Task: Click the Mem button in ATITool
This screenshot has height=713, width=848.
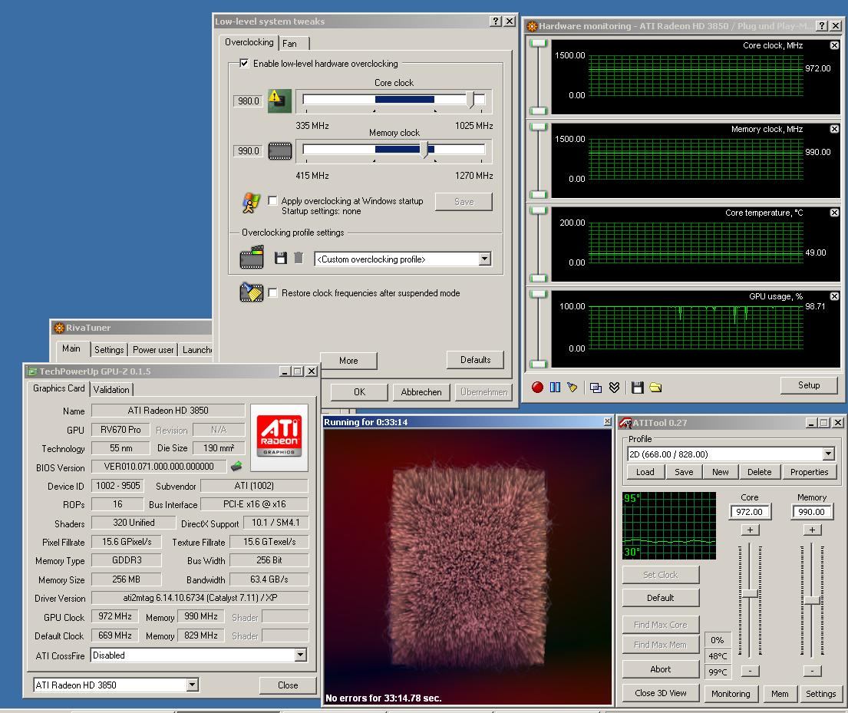Action: pyautogui.click(x=780, y=694)
